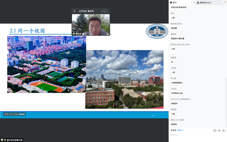Click the 网球场 chat popup notification
This screenshot has height=142, width=227.
tap(15, 114)
